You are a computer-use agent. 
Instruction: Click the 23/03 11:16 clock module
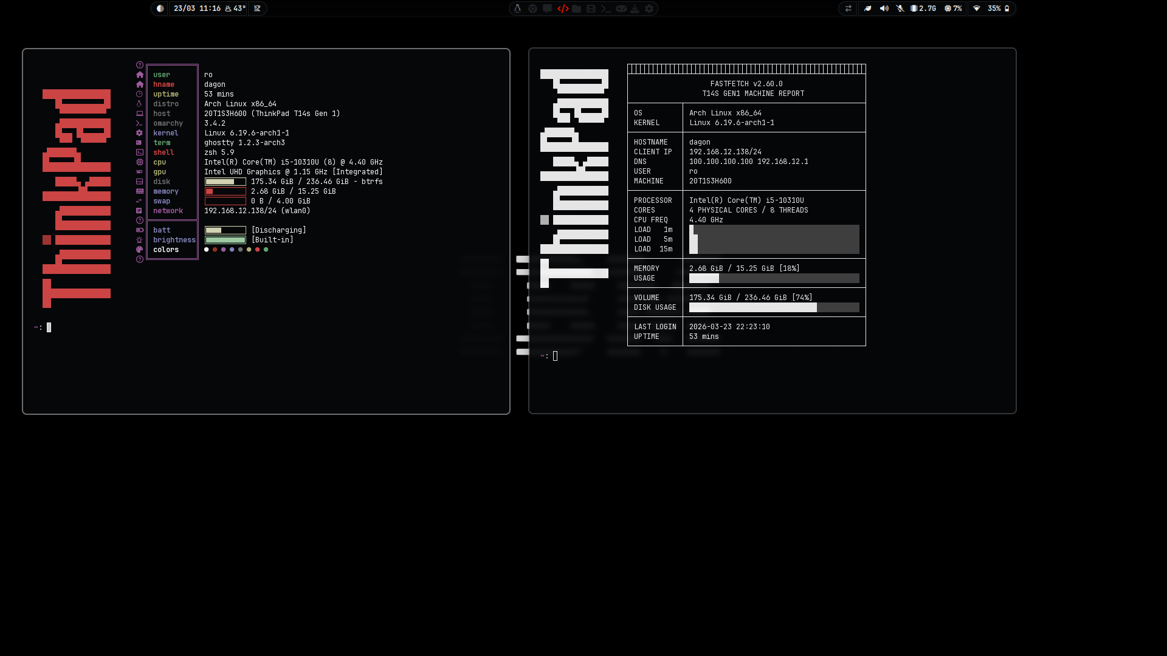coord(197,9)
